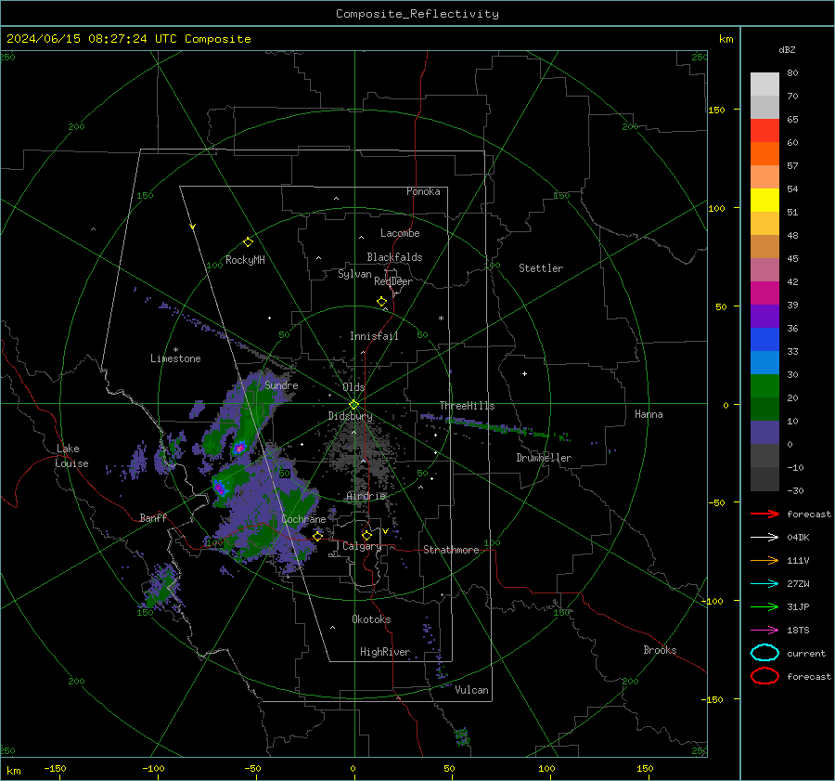Click the RockyMH label
This screenshot has width=835, height=781.
pos(245,260)
